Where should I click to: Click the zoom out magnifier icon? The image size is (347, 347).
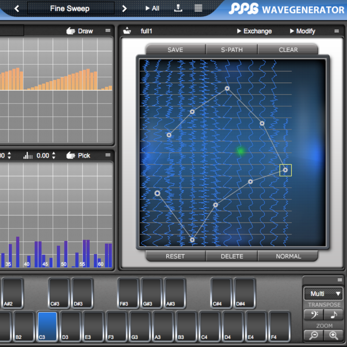(313, 336)
